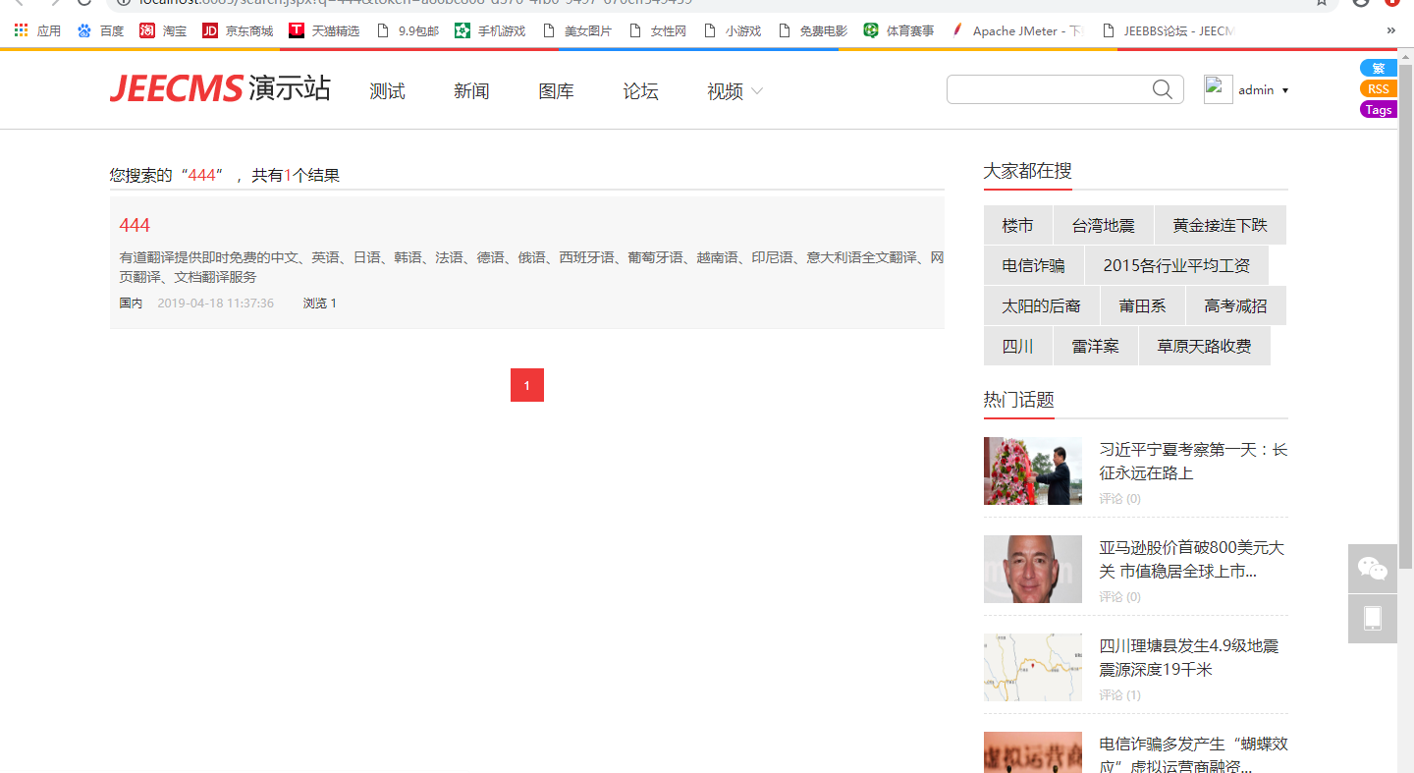The width and height of the screenshot is (1414, 773).
Task: Select page 1 pagination button
Action: pos(527,385)
